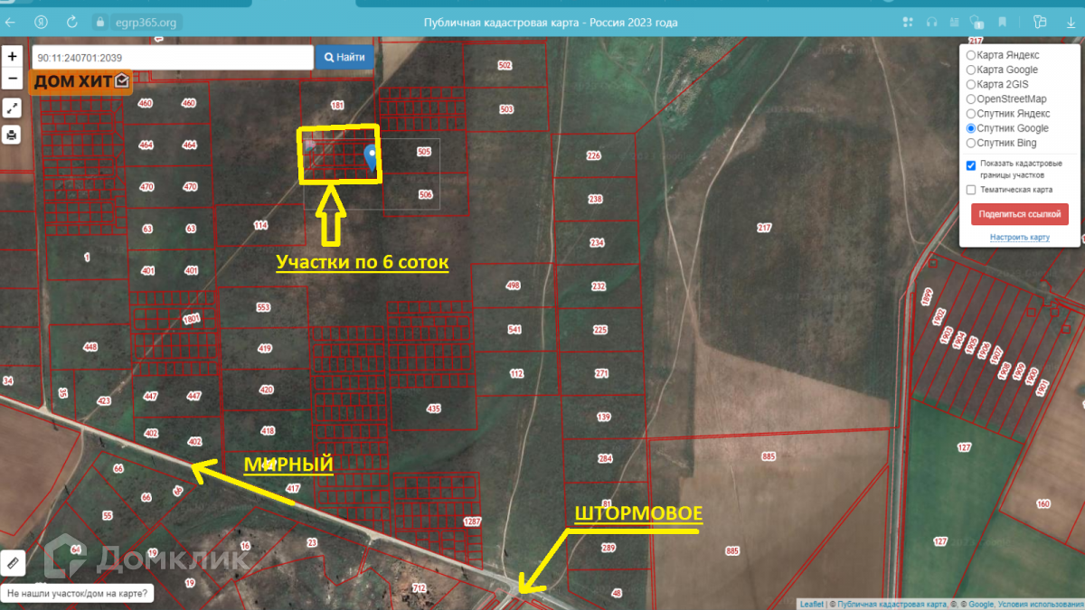Screen dimensions: 1085x610
Task: Click the Найти search button
Action: click(344, 57)
